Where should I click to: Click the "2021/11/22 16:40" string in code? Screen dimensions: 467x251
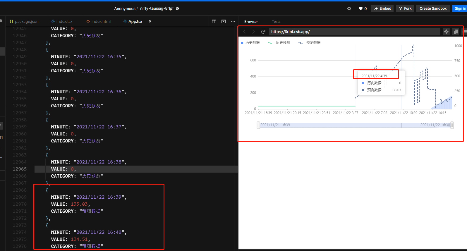coord(99,232)
